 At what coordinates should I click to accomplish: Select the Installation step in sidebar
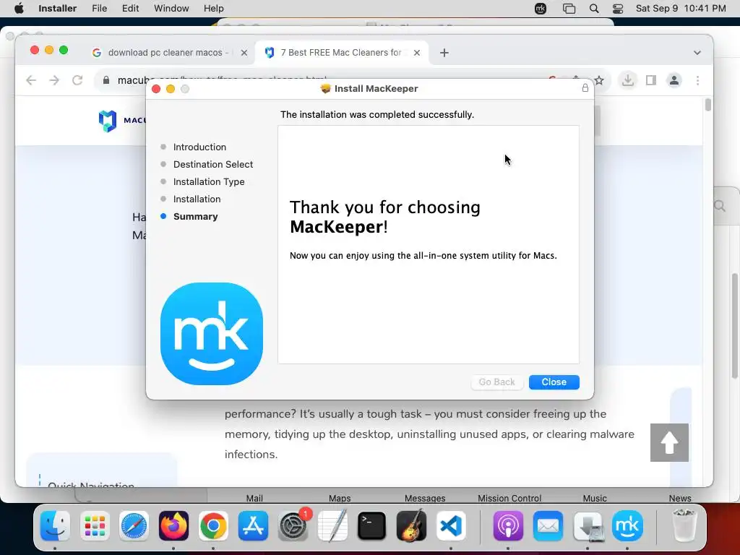click(197, 199)
